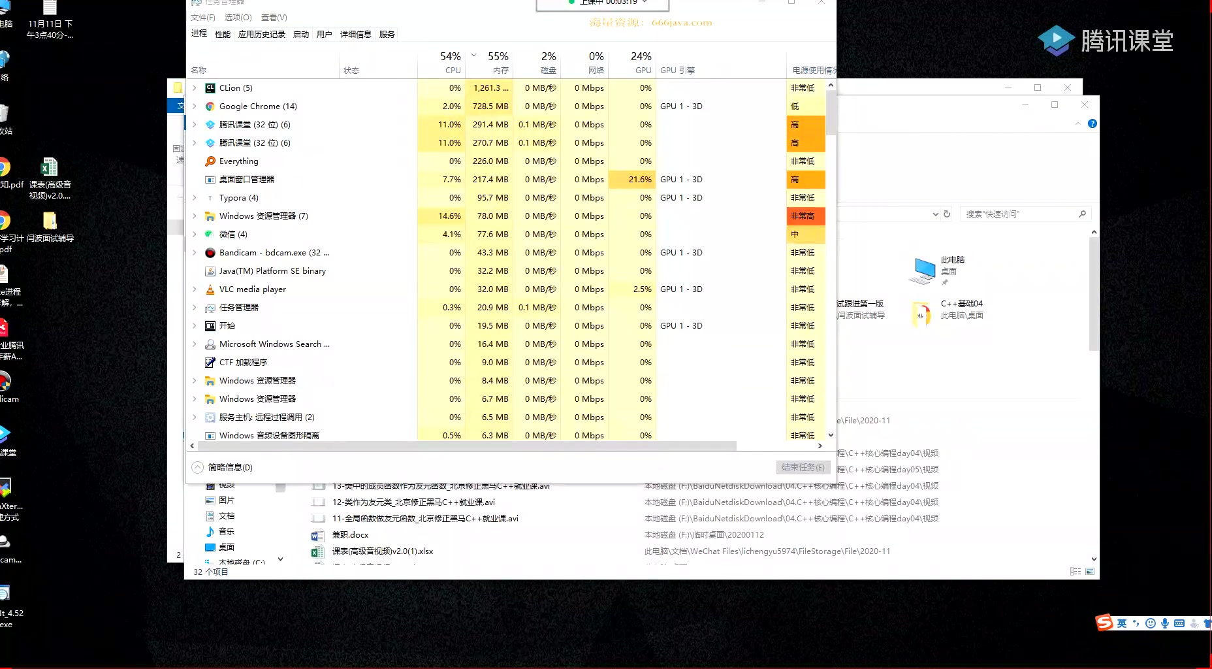Open the Explorer address history dropdown
Image resolution: width=1212 pixels, height=669 pixels.
tap(935, 214)
